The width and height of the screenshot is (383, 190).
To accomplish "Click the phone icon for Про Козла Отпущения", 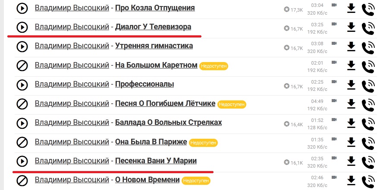I will coord(368,10).
